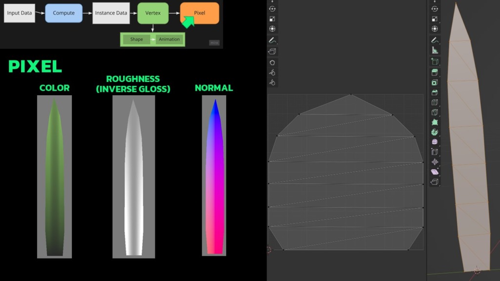Select the Scale tool in the UV editor toolbar

click(272, 19)
